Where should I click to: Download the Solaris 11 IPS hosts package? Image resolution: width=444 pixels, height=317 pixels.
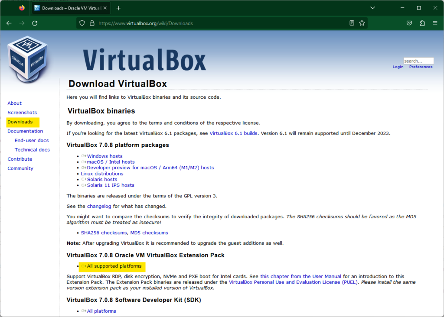111,185
